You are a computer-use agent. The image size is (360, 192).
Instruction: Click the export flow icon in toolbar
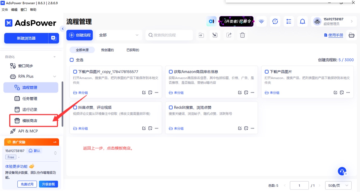point(229,35)
